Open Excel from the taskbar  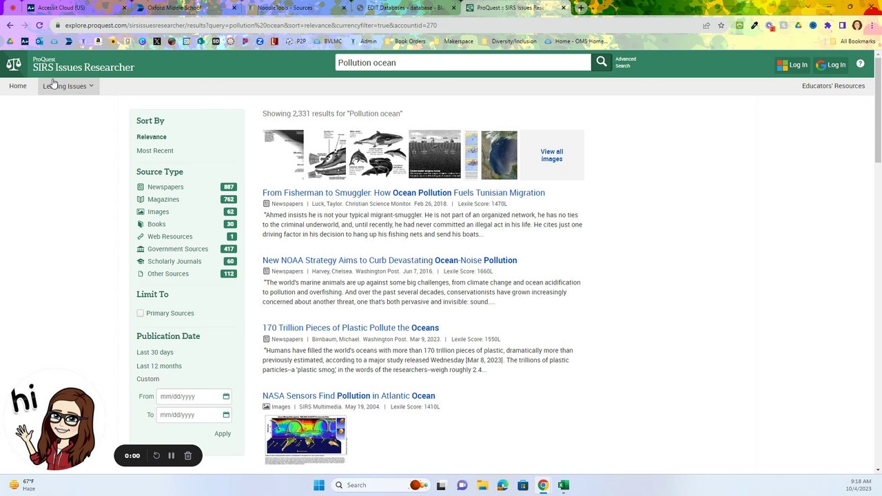(563, 485)
